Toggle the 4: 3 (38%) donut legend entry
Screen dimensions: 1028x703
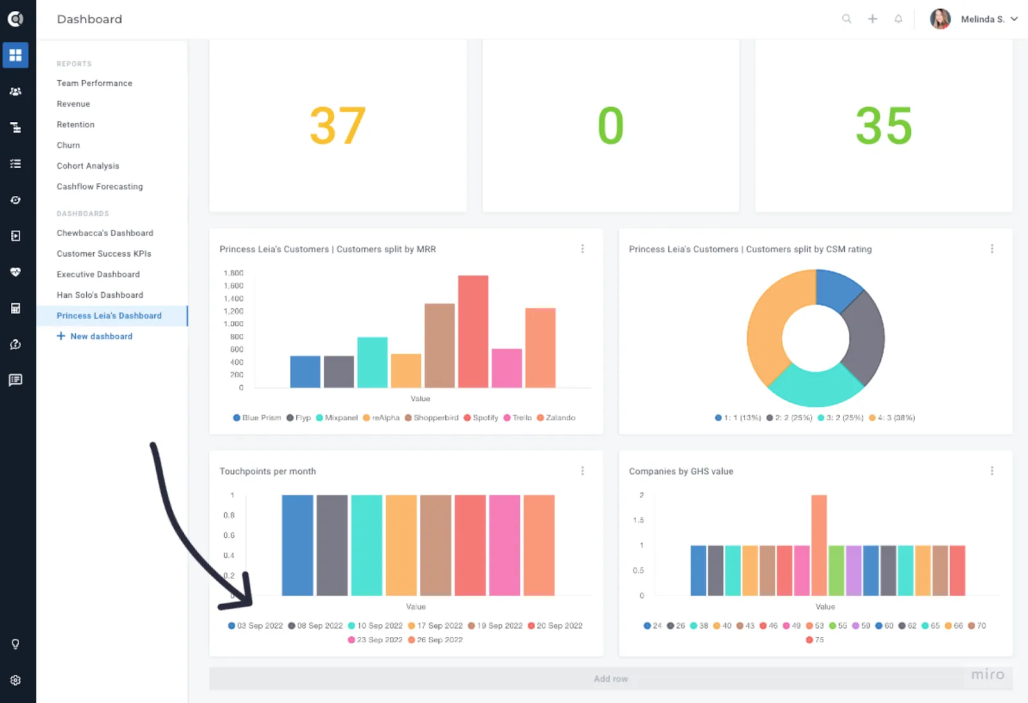[892, 417]
